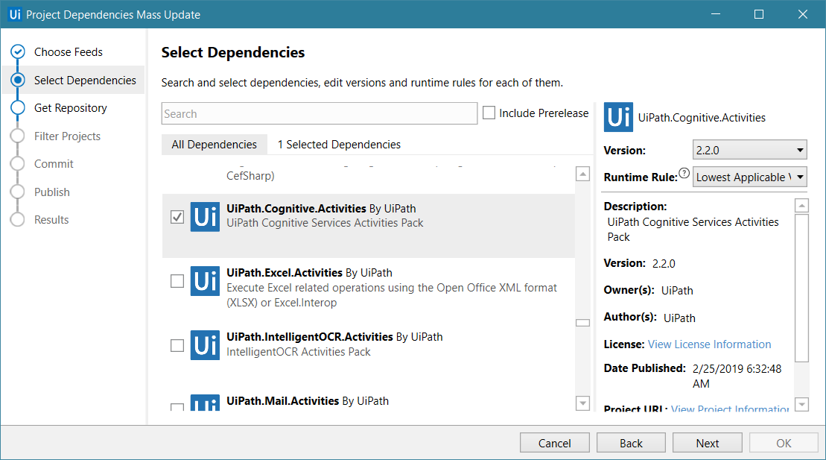Screen dimensions: 826x460
Task: Open the Version 2.2.0 dropdown
Action: (749, 150)
